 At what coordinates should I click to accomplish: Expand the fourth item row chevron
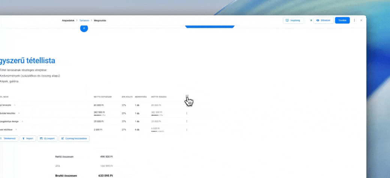(16, 130)
